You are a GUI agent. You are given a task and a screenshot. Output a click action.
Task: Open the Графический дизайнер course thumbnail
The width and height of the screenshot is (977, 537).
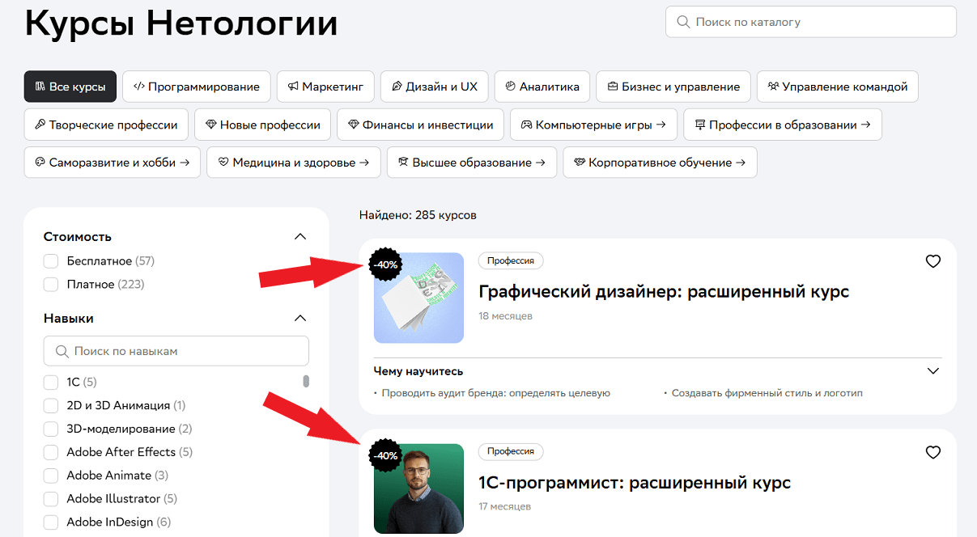click(418, 298)
